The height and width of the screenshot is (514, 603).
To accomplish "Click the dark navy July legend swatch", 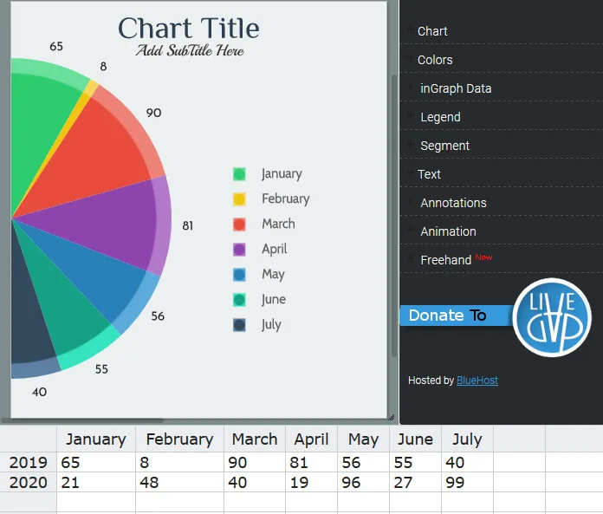I will click(239, 325).
